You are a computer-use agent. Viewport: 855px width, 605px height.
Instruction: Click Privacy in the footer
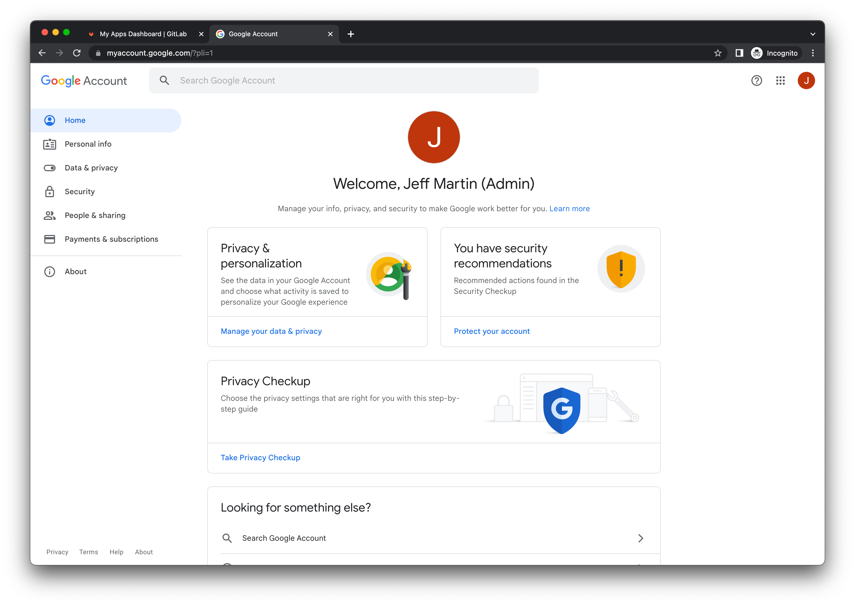pos(57,552)
